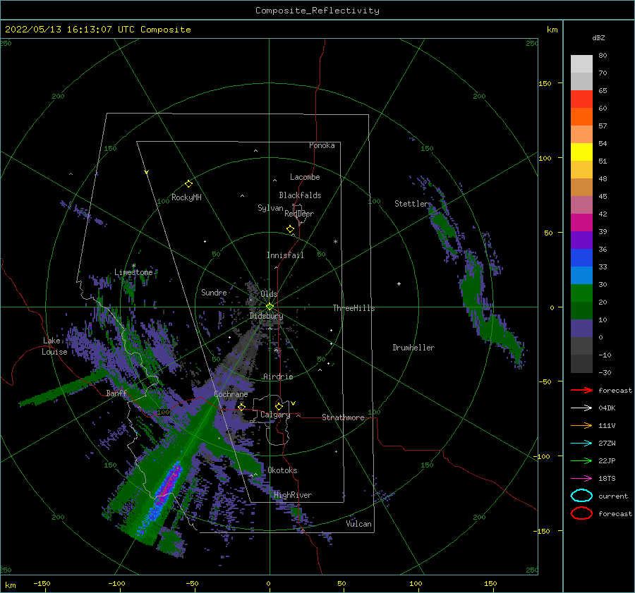Screen dimensions: 635x593
Task: Click the yellow diamond marker under Cochrane
Action: pyautogui.click(x=242, y=407)
